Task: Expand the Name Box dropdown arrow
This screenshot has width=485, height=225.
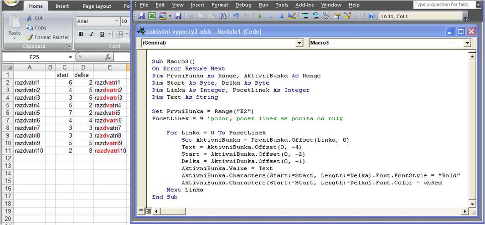Action: click(70, 57)
